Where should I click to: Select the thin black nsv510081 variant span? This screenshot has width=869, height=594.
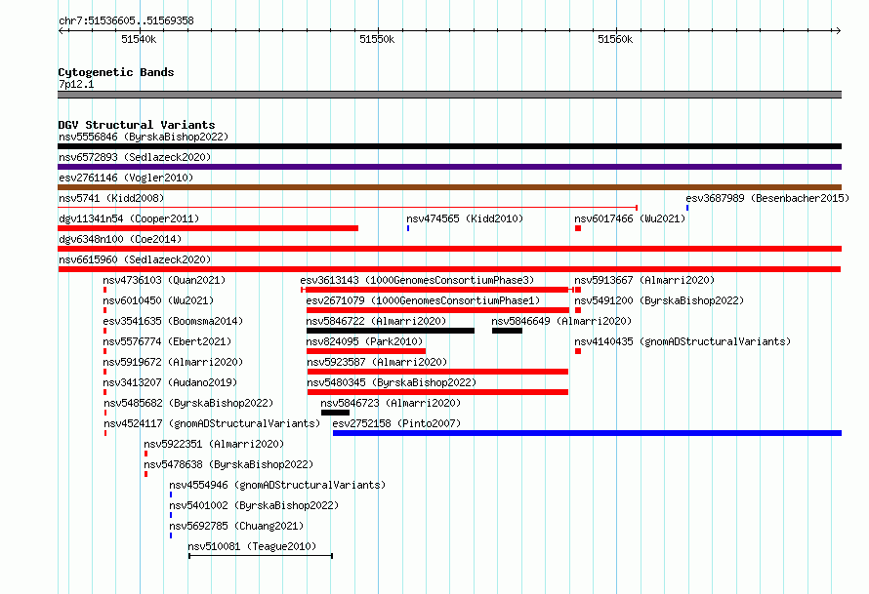pos(261,556)
